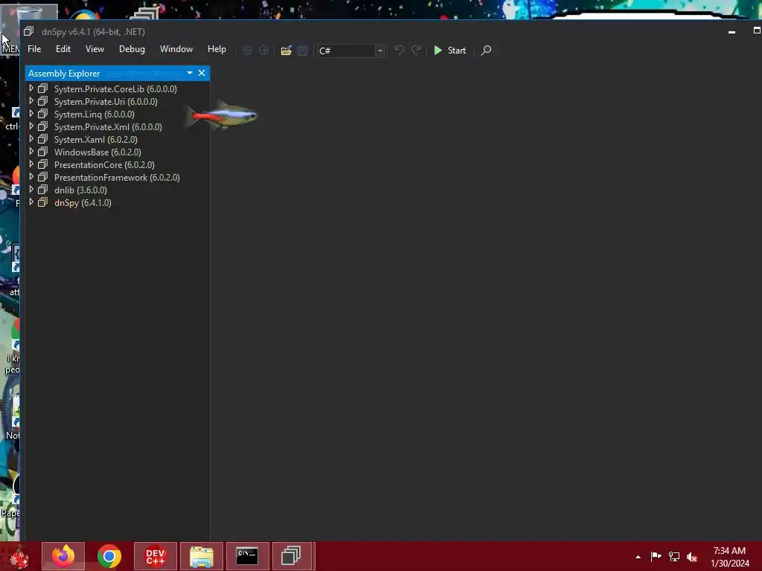The width and height of the screenshot is (762, 571).
Task: Select System.Xaml (6.0.2.0) entry
Action: (96, 139)
